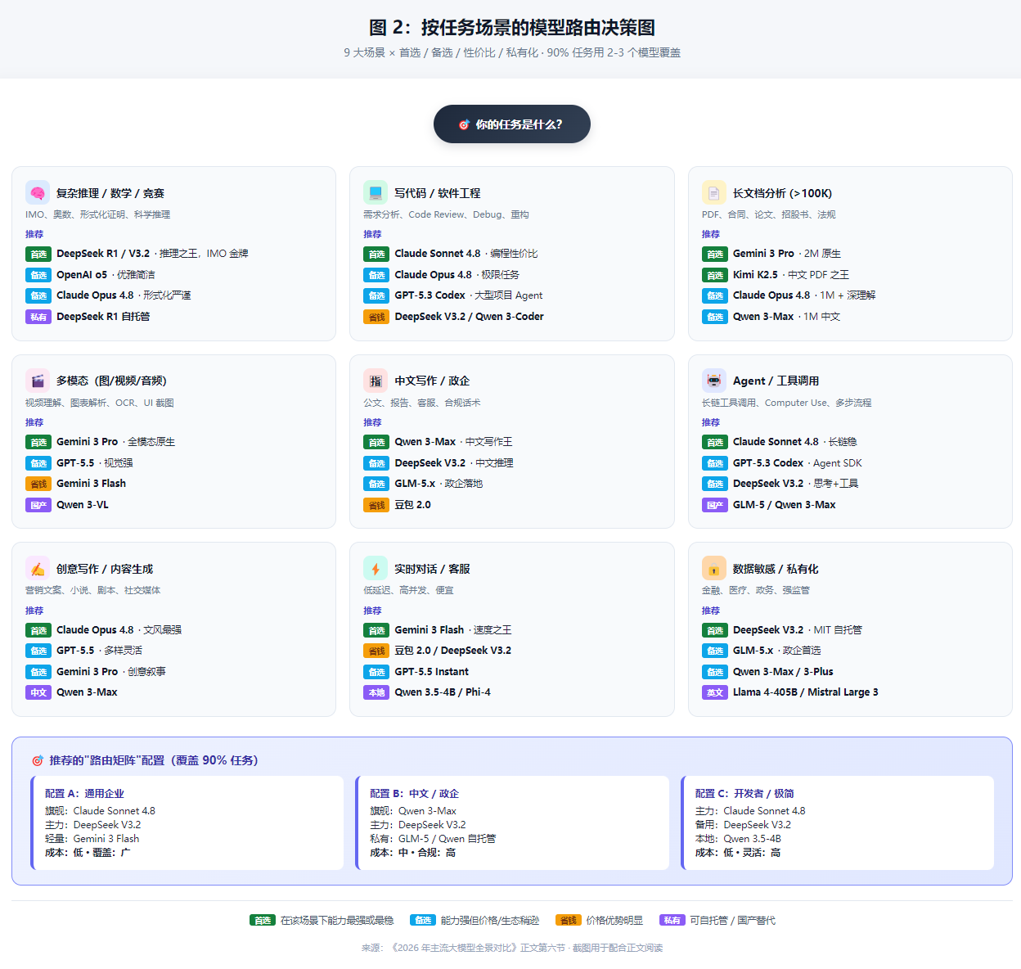This screenshot has height=969, width=1021.
Task: Click the 指 icon beside 中文写作 / 政企
Action: click(x=376, y=381)
